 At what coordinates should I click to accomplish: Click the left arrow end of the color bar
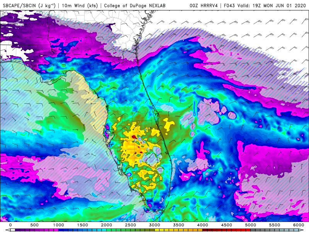coord(7,230)
